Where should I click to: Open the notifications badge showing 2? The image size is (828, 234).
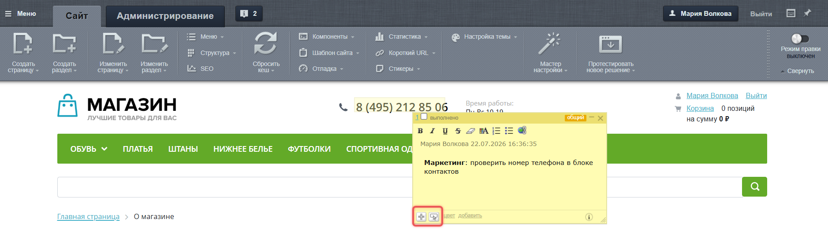point(249,14)
